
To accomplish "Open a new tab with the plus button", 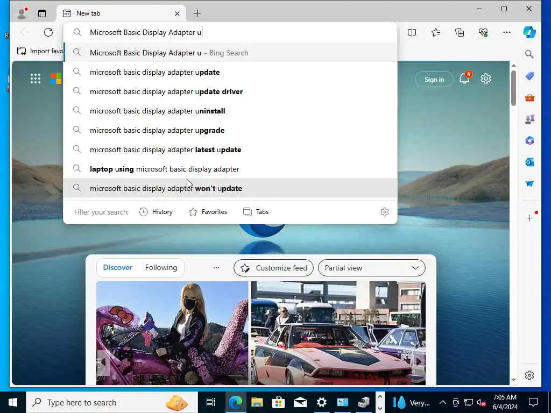I will tap(197, 13).
